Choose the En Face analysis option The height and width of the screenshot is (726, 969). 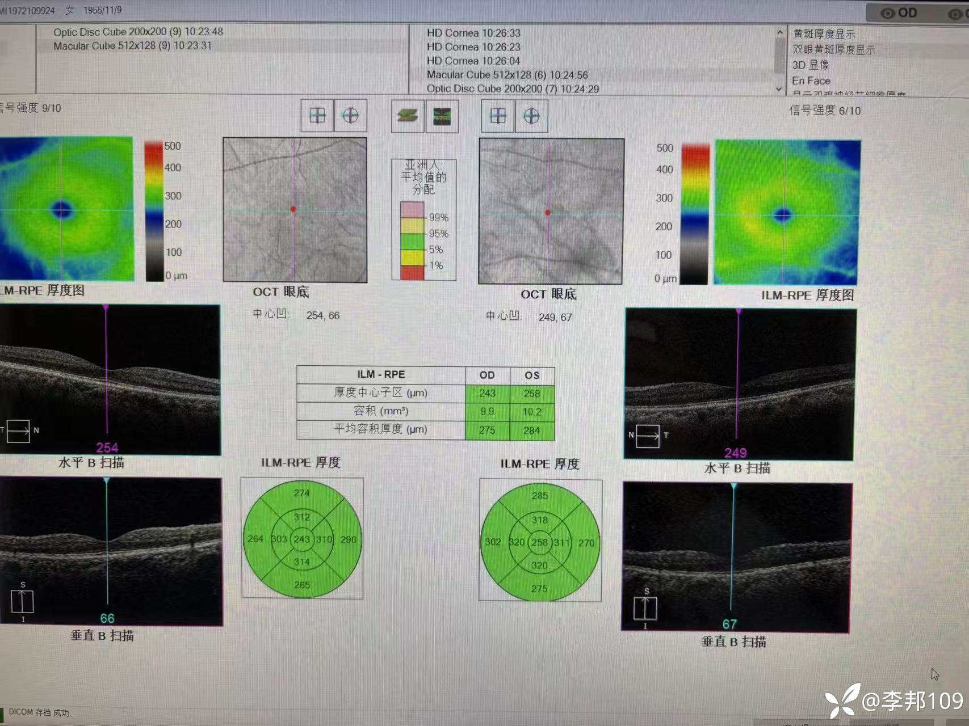811,81
